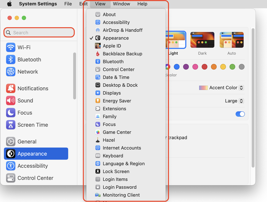Click the Search field

(39, 32)
